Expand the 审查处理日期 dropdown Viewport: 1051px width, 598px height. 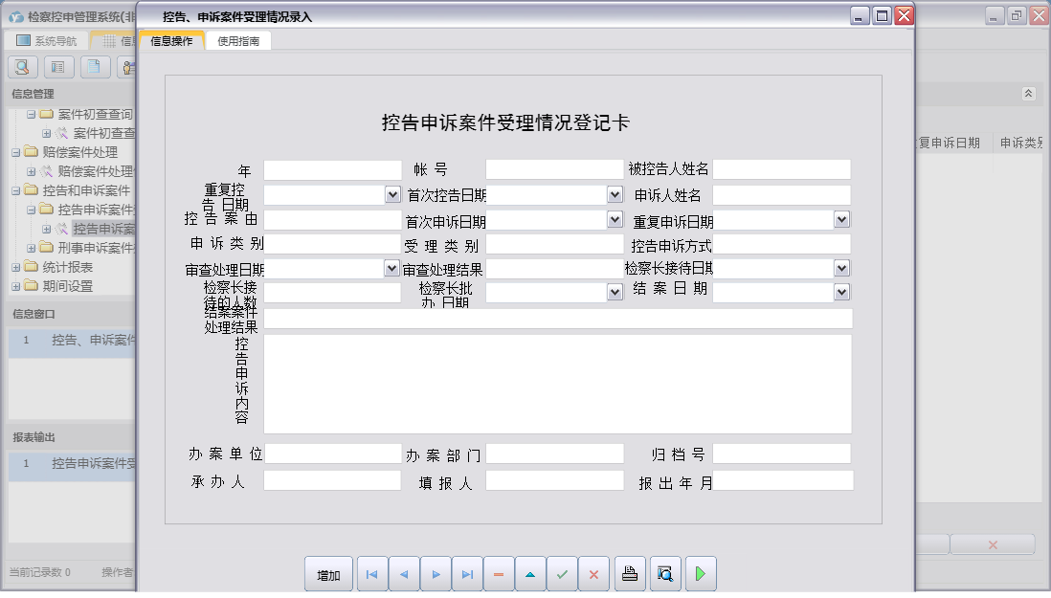(x=391, y=269)
